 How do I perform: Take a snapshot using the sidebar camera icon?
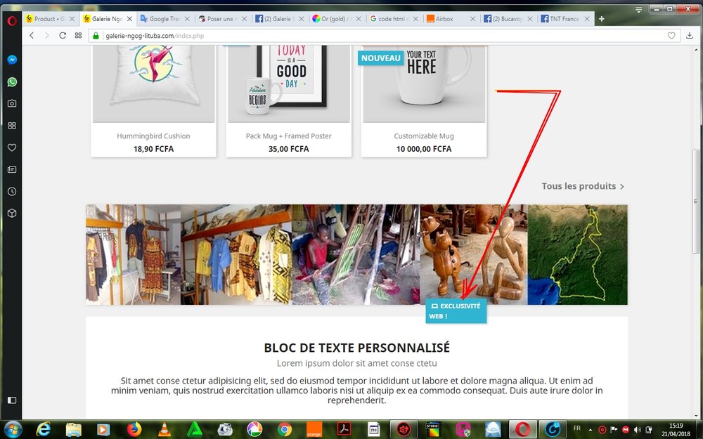pos(11,103)
